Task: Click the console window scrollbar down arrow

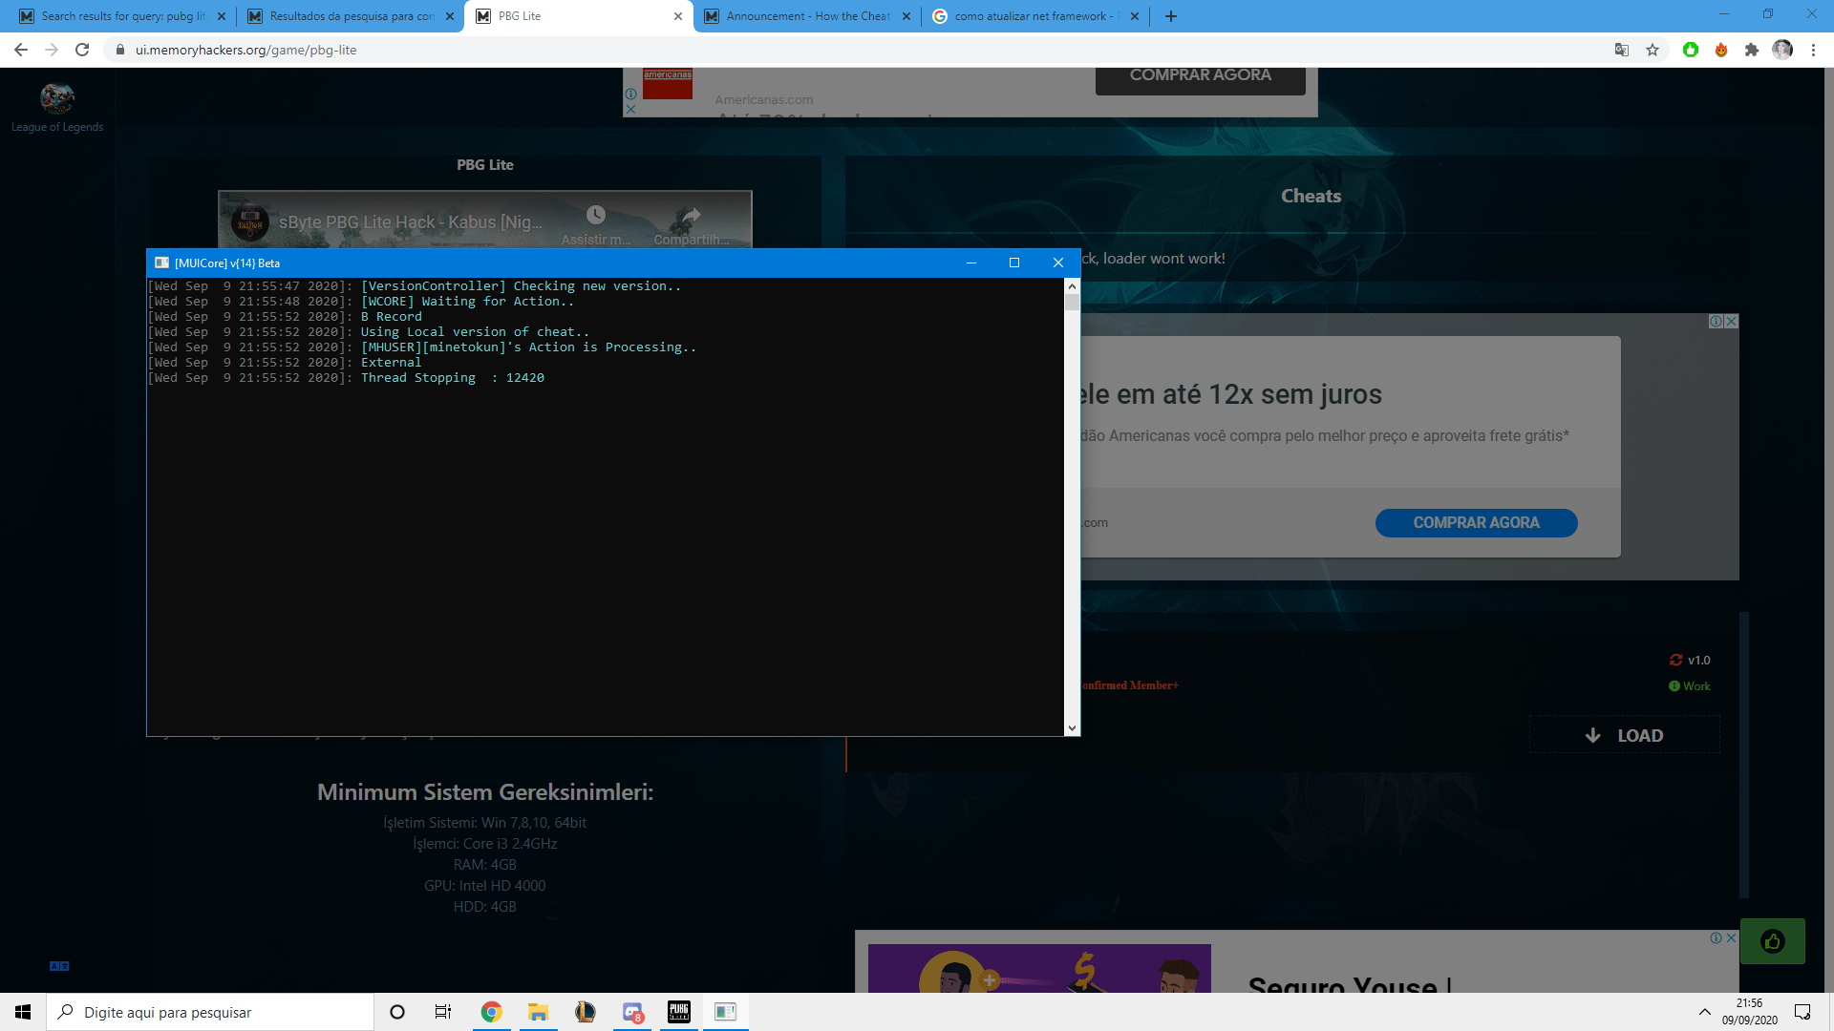Action: point(1072,728)
